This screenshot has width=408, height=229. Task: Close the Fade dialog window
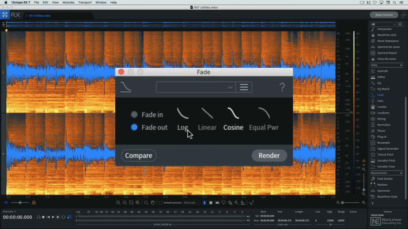coord(121,72)
